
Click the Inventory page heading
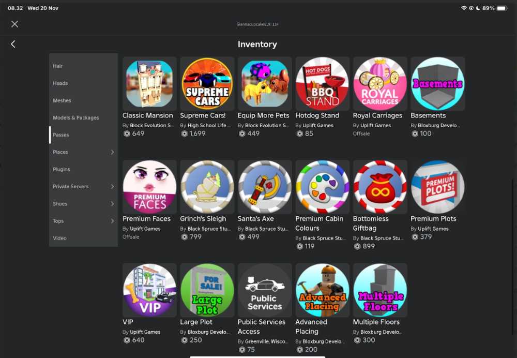point(257,44)
